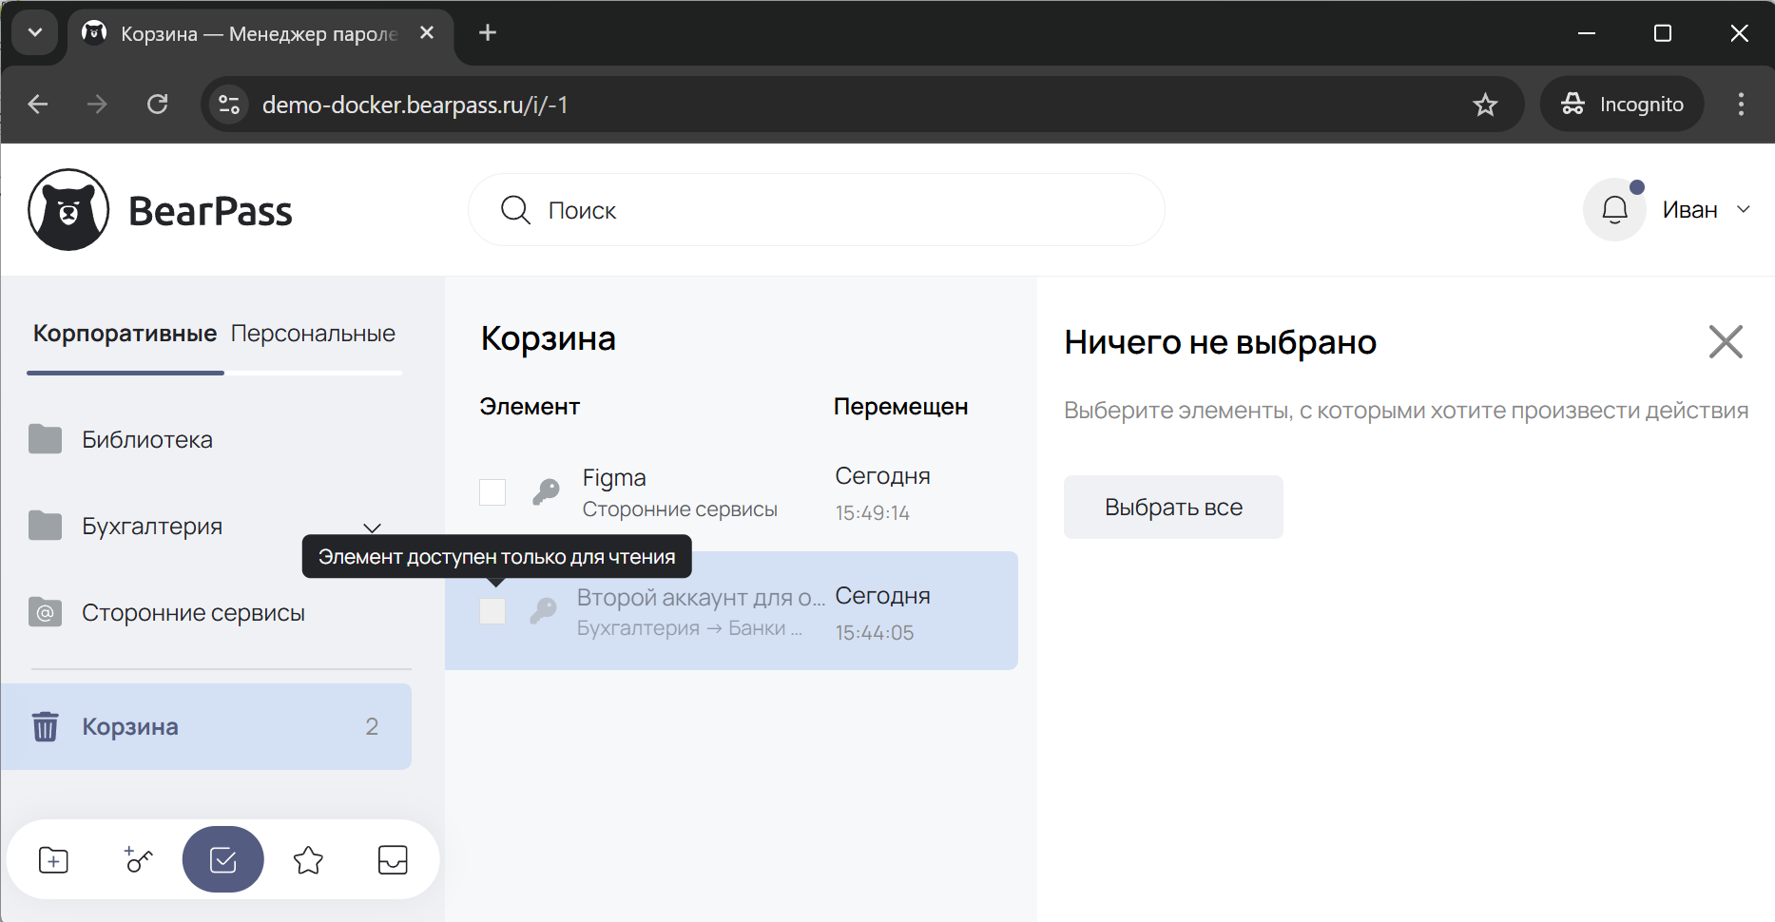Image resolution: width=1775 pixels, height=922 pixels.
Task: Open the Сторонние сервисы folder
Action: coord(193,613)
